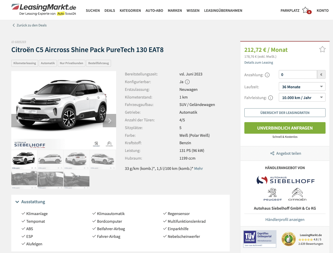Click the UNVERBINDLICH ANFRAGEN button
333x253 pixels.
(x=285, y=128)
